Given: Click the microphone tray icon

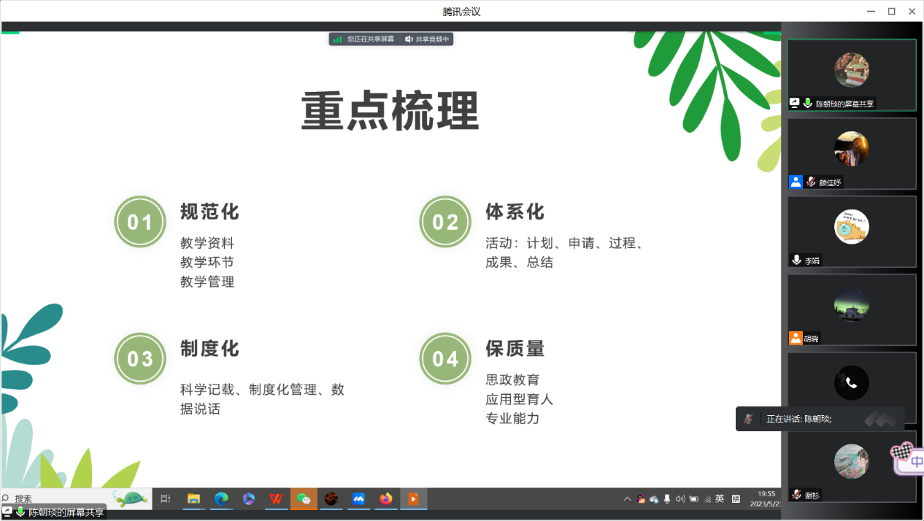Looking at the screenshot, I should tap(667, 499).
